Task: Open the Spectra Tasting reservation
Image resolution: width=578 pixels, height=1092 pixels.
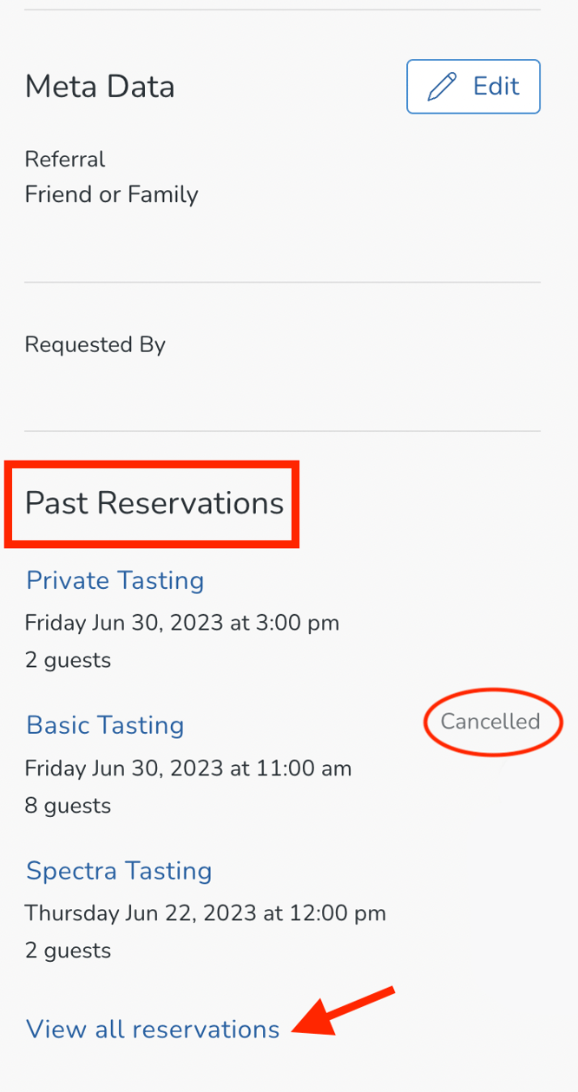Action: (x=119, y=871)
